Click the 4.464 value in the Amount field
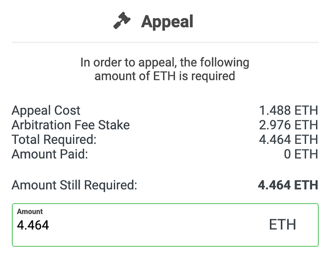 coord(33,225)
